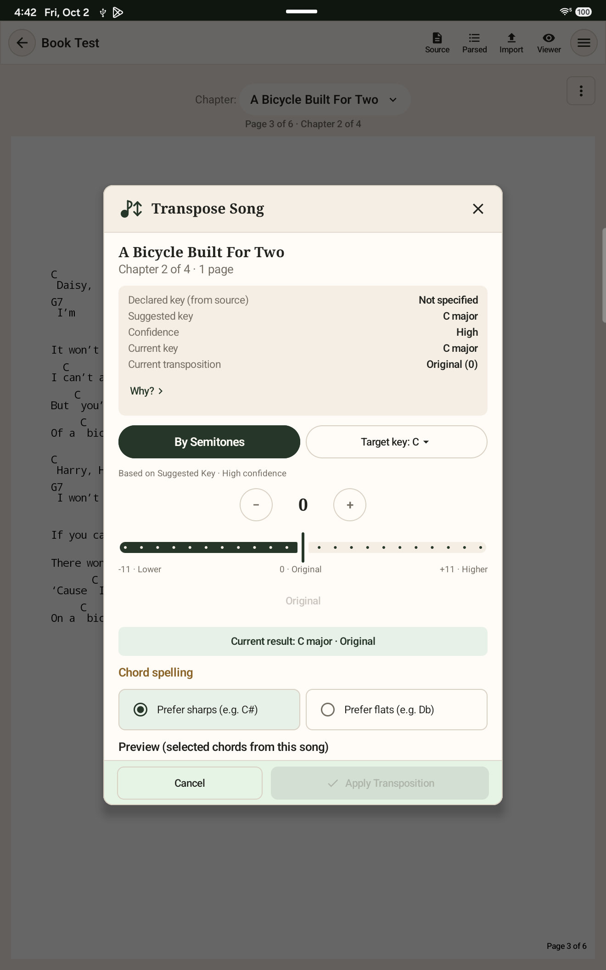Click the Cancel button

point(190,783)
